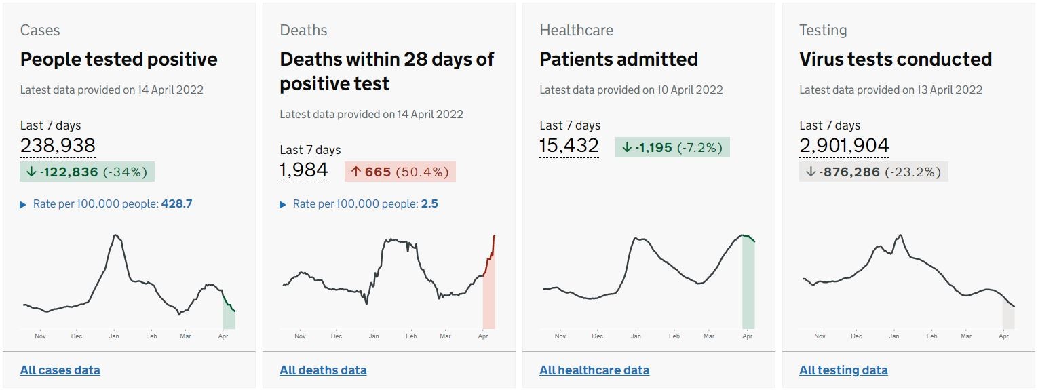Screen dimensions: 1038x390
Task: Click grey down arrow on tests change badge
Action: (x=810, y=172)
